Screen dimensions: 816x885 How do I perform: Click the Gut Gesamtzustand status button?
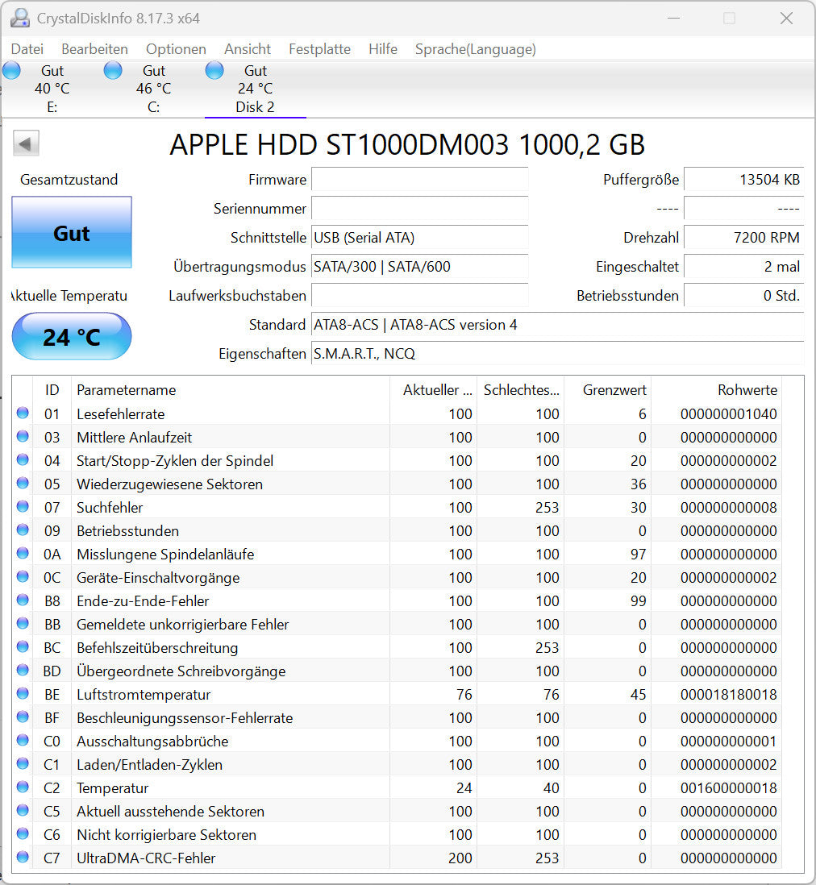(71, 233)
